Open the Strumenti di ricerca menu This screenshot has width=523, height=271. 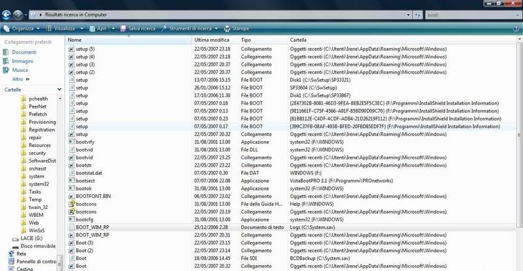(189, 29)
